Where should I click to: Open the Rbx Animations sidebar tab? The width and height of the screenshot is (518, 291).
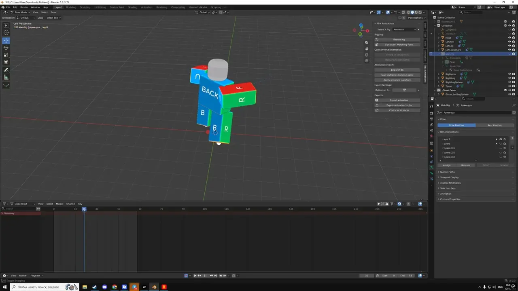[x=425, y=74]
